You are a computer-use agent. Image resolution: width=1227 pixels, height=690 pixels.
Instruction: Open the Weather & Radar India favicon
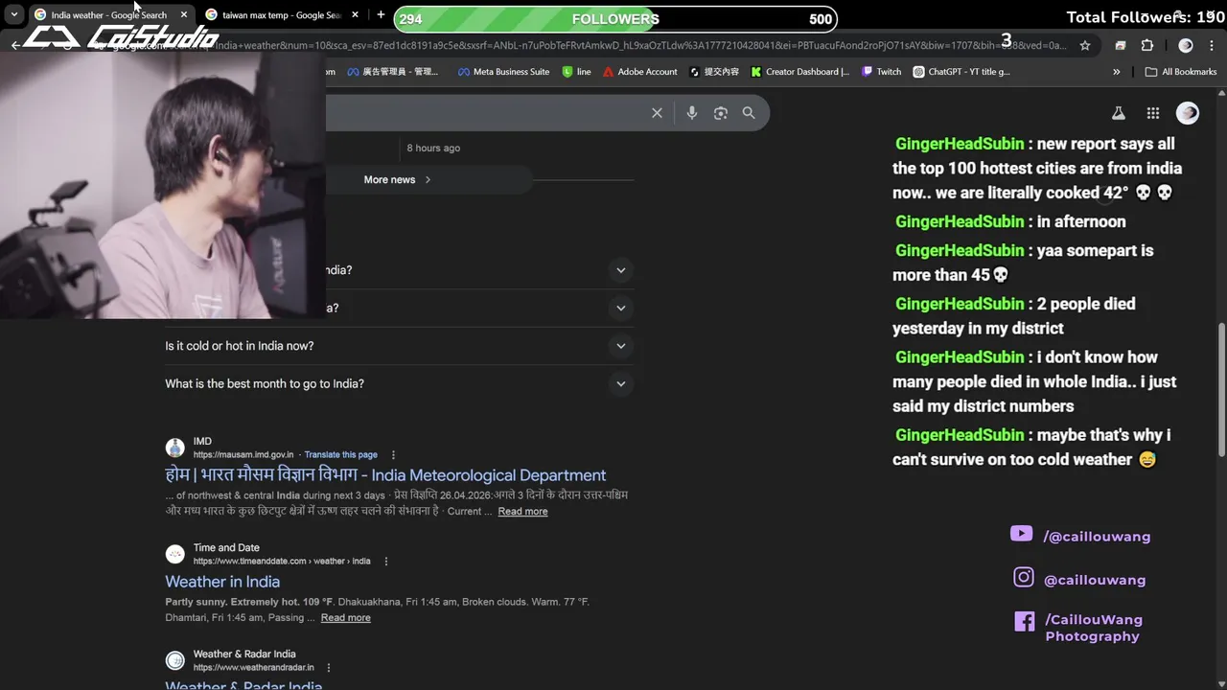tap(175, 660)
